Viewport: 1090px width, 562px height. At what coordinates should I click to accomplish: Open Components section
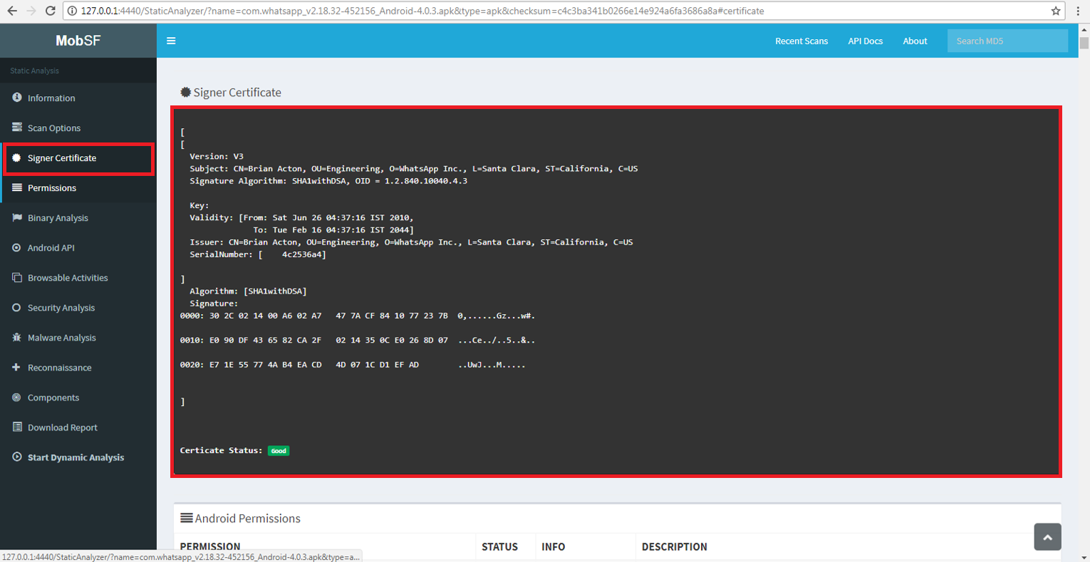(53, 397)
